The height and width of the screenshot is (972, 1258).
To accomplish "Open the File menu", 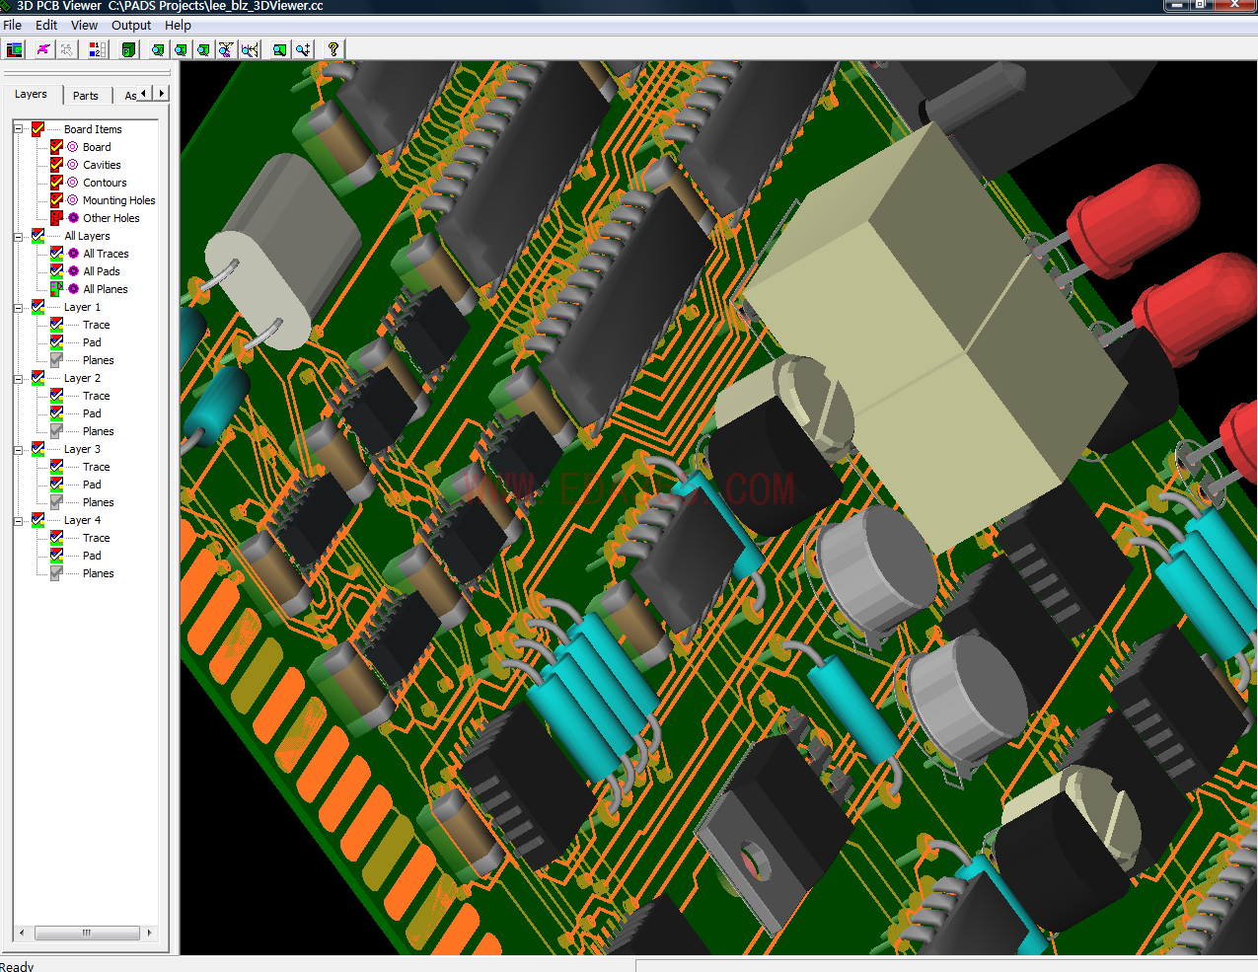I will click(13, 25).
